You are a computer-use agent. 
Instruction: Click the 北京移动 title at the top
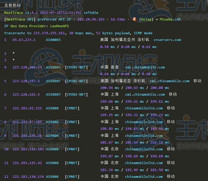pyautogui.click(x=13, y=5)
